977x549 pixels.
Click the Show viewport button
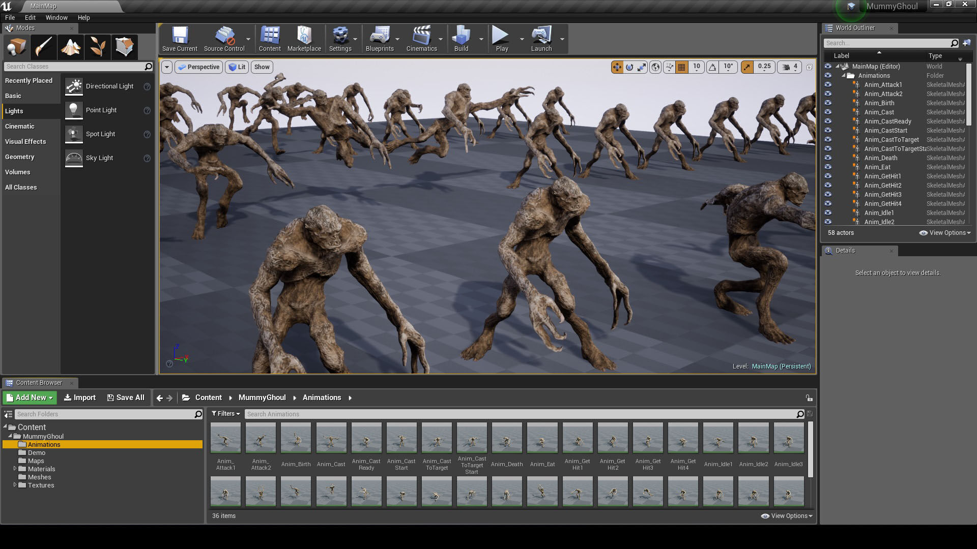point(262,67)
